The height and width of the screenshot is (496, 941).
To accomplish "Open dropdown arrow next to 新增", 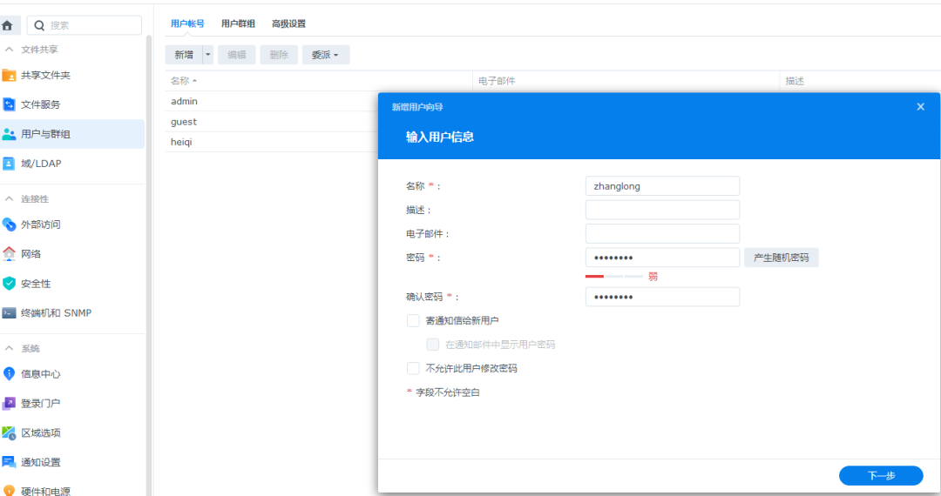I will (x=207, y=55).
